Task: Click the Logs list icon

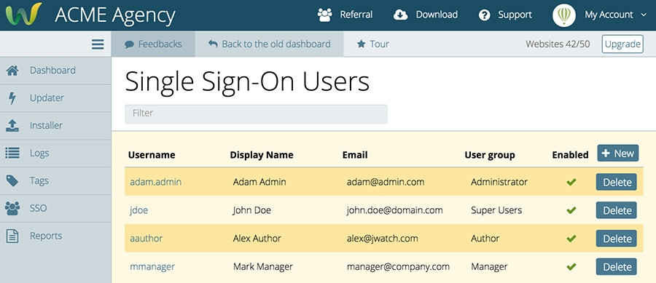Action: pyautogui.click(x=12, y=154)
